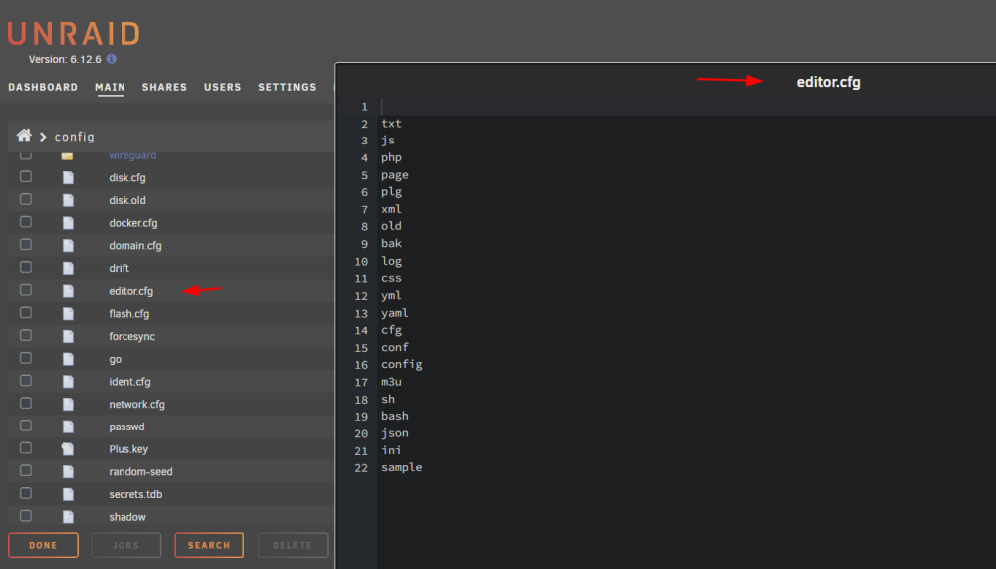Screen dimensions: 996x569
Task: Click the version info icon
Action: coord(112,59)
